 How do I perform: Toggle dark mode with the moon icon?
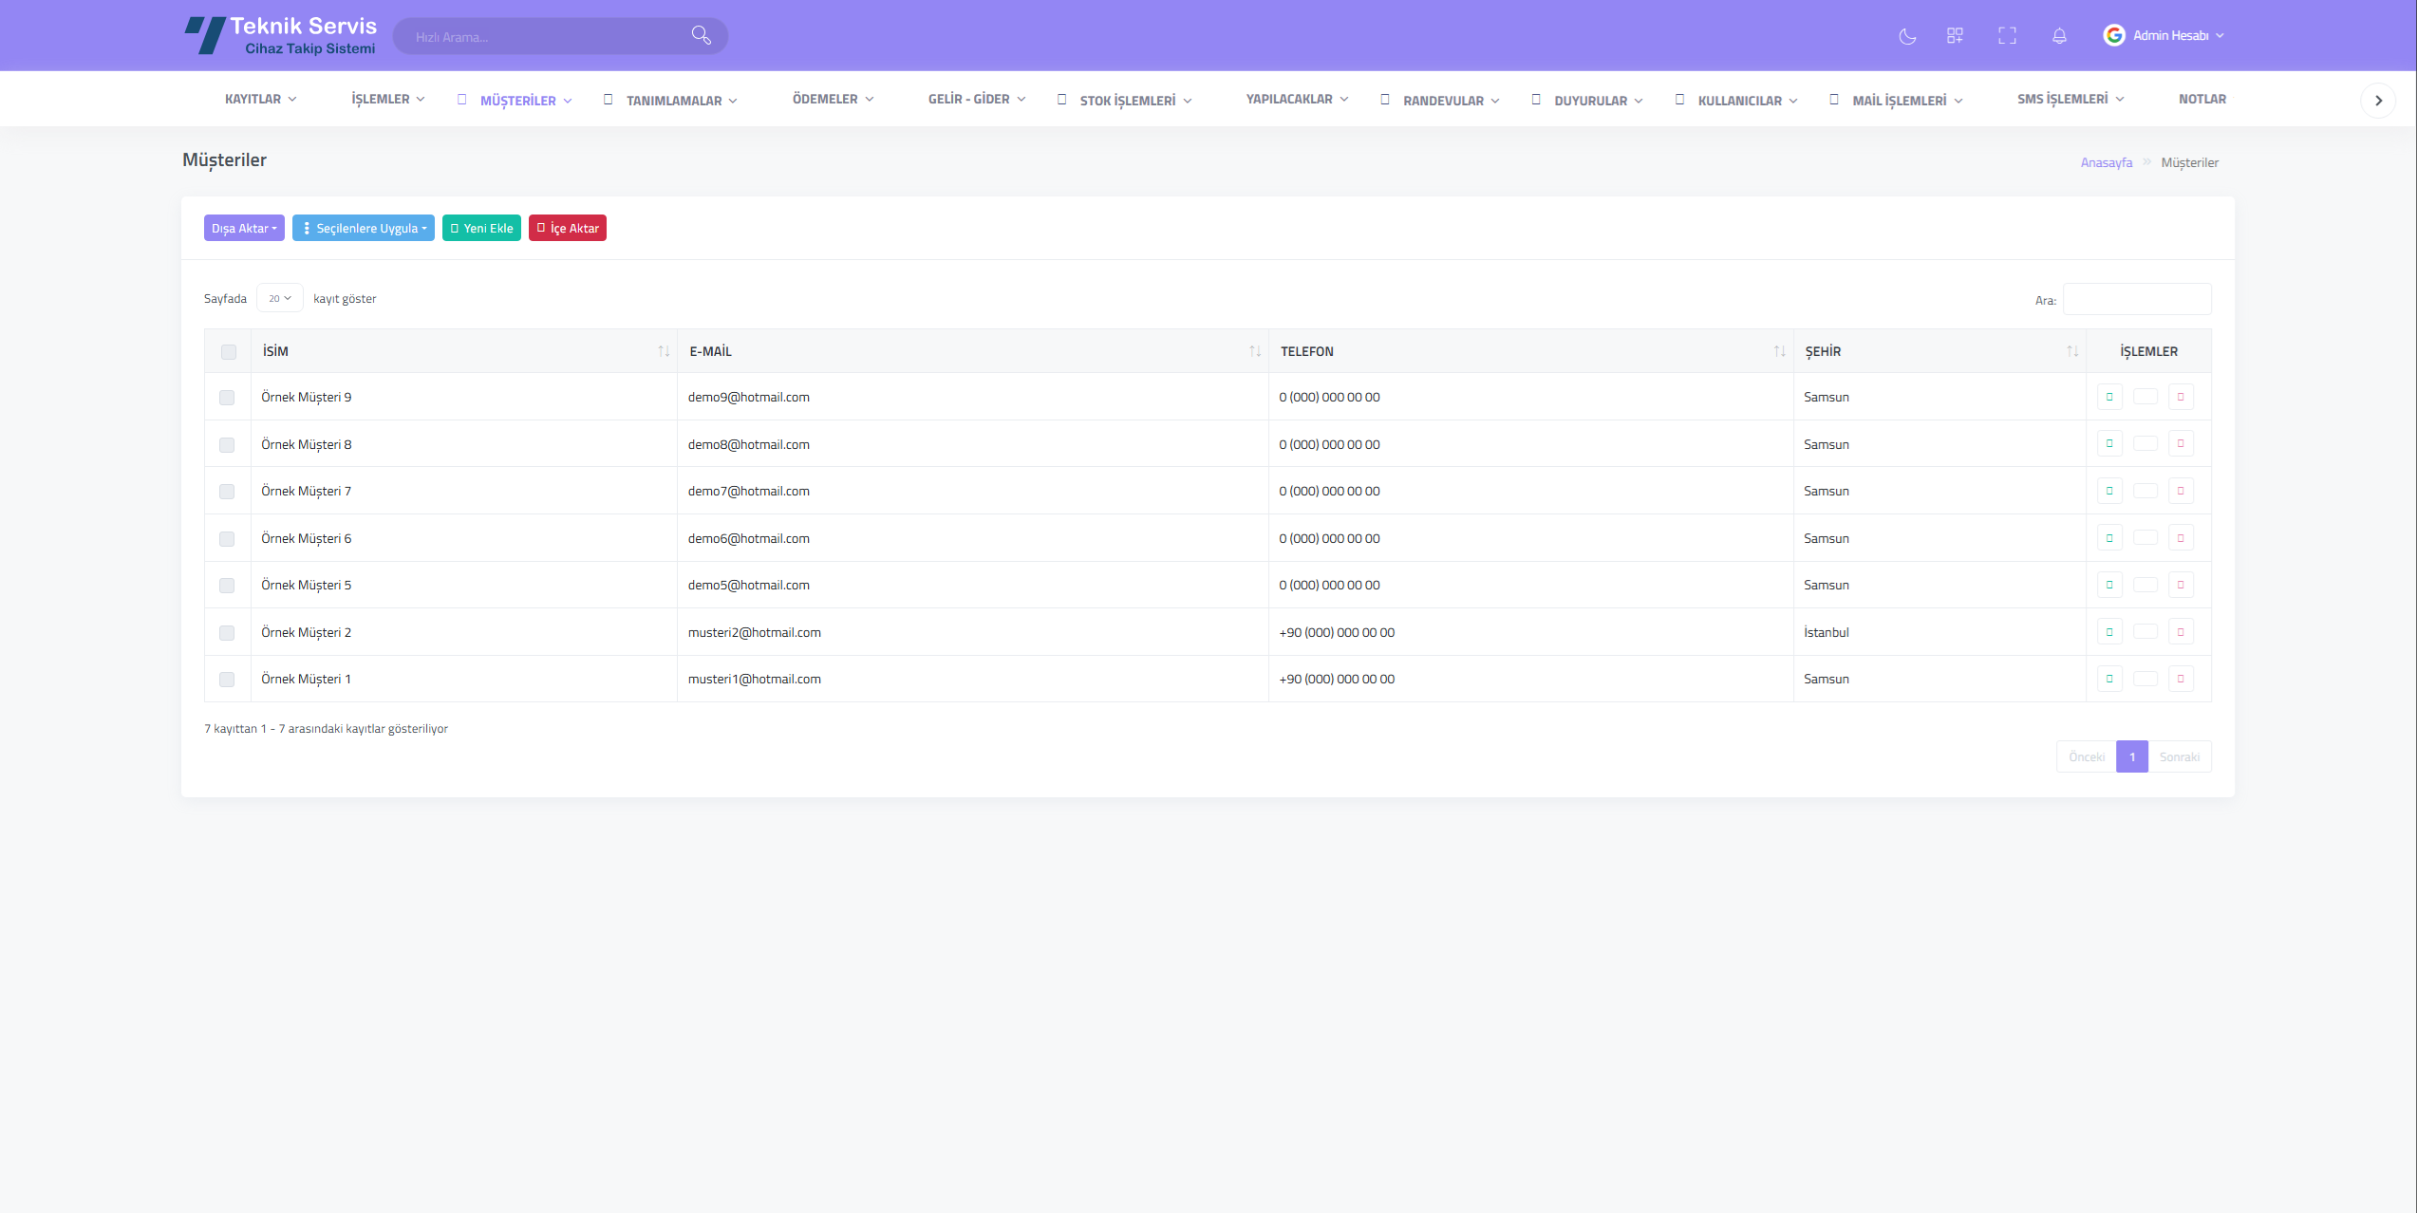1907,36
